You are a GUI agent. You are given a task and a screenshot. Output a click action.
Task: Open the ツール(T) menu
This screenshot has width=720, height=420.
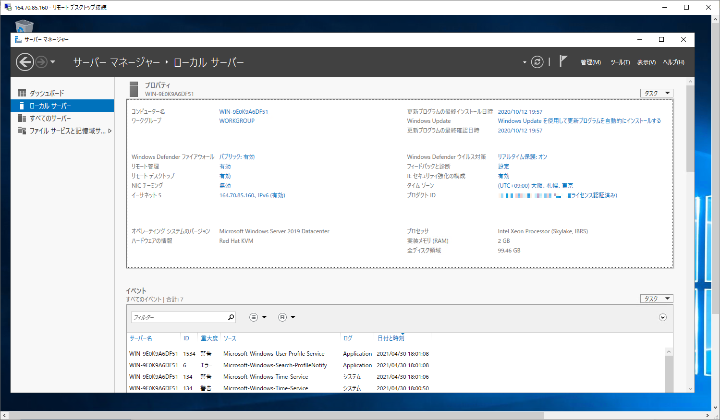coord(620,62)
